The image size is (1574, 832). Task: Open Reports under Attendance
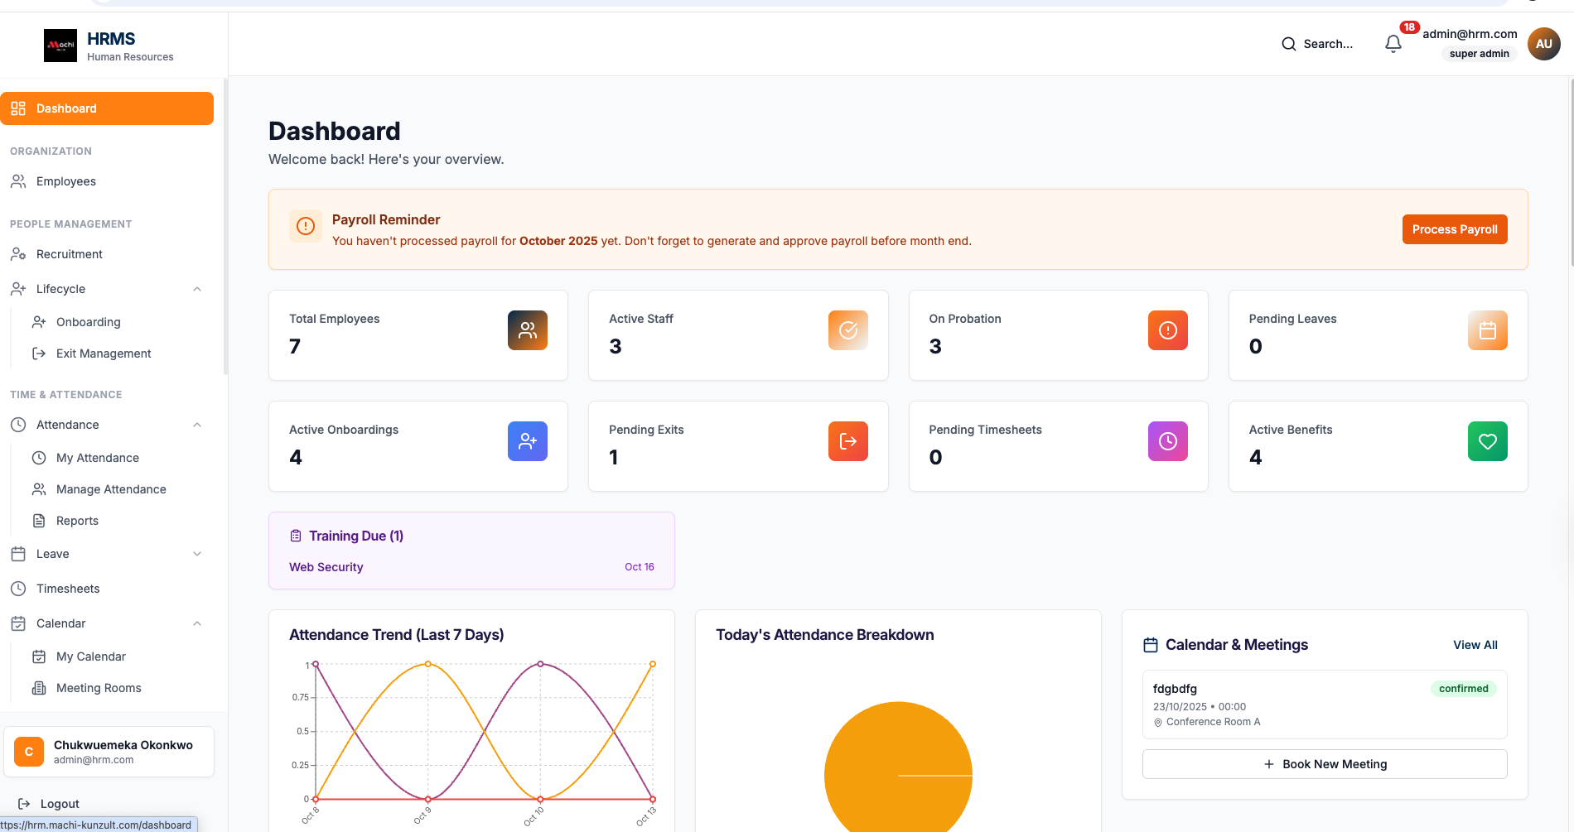click(x=77, y=521)
